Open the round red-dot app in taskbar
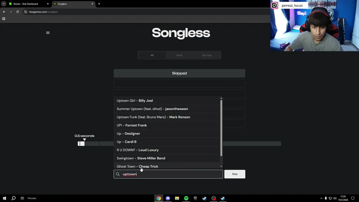359x202 pixels. tap(214, 198)
